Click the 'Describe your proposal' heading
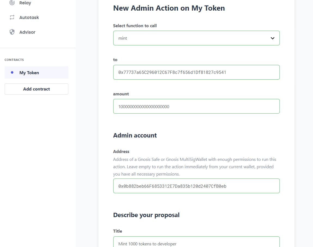313x247 pixels. 146,215
